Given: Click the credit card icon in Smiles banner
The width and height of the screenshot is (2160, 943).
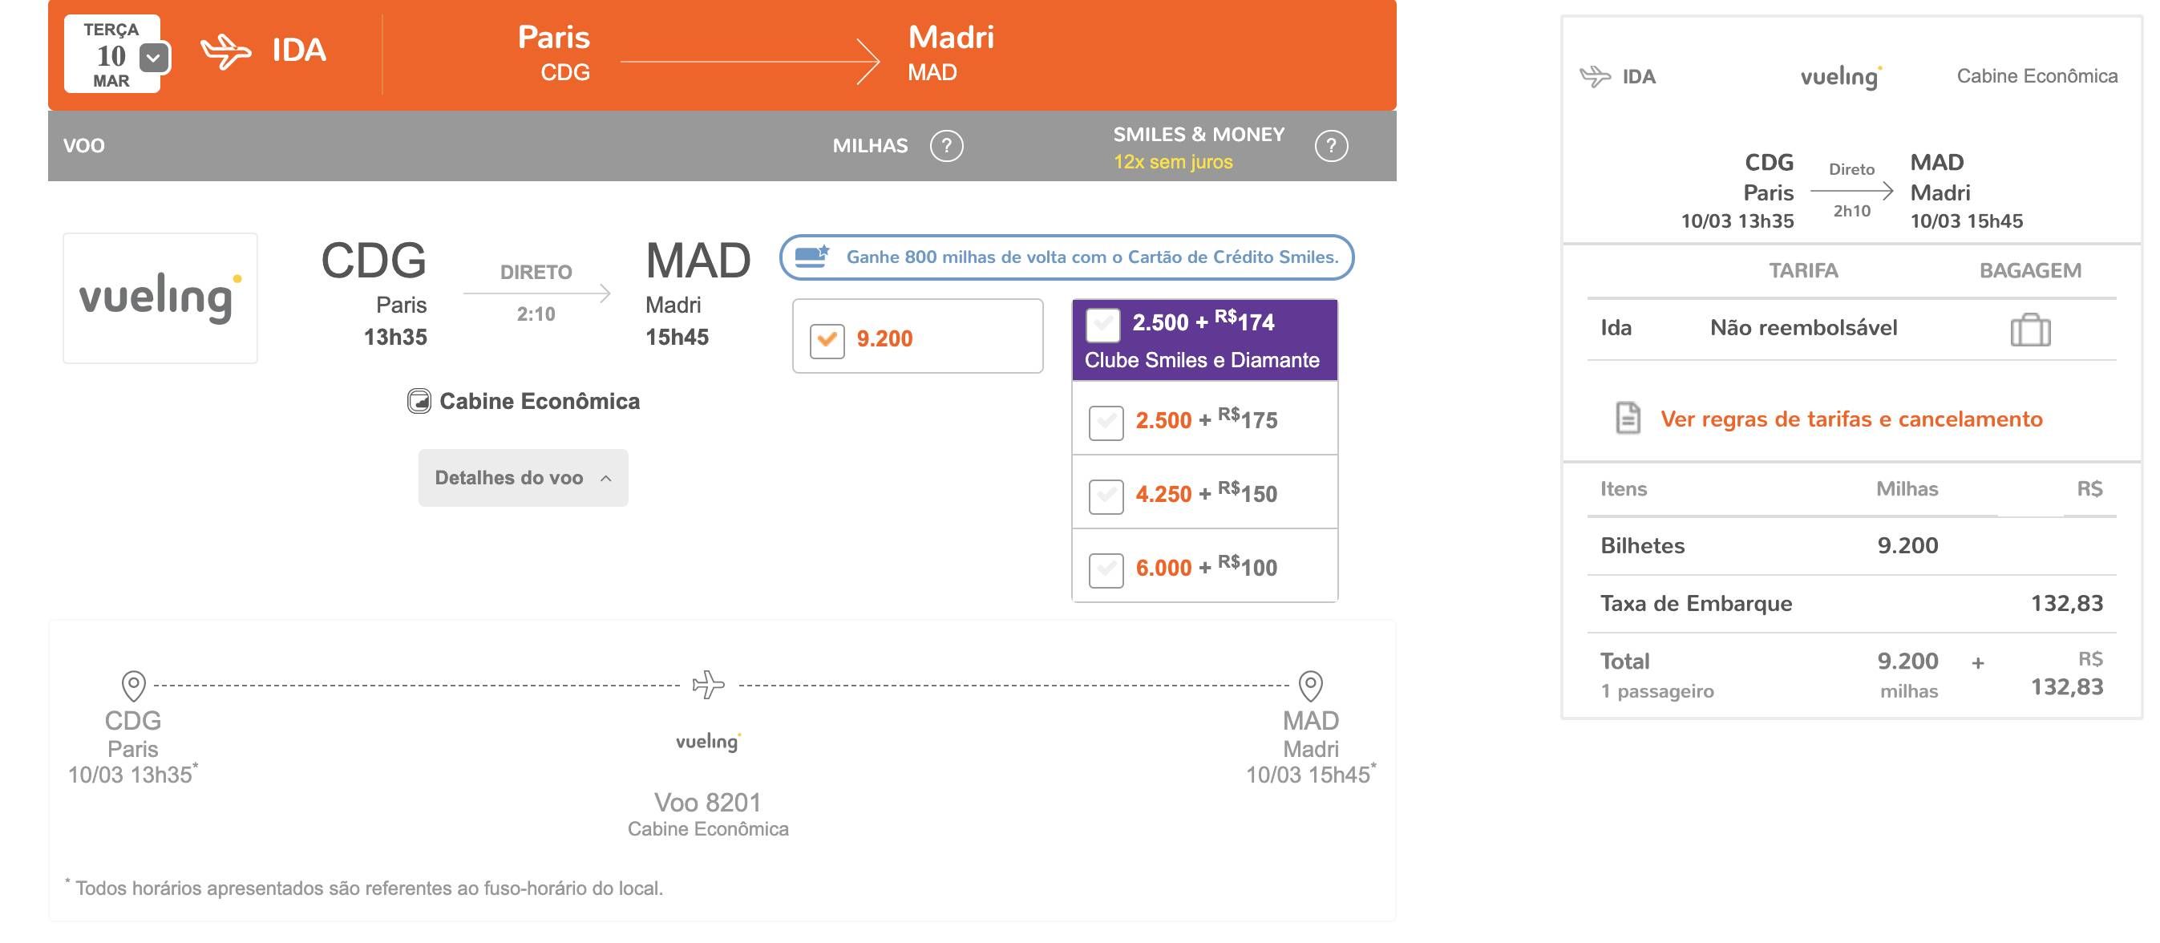Looking at the screenshot, I should (811, 256).
